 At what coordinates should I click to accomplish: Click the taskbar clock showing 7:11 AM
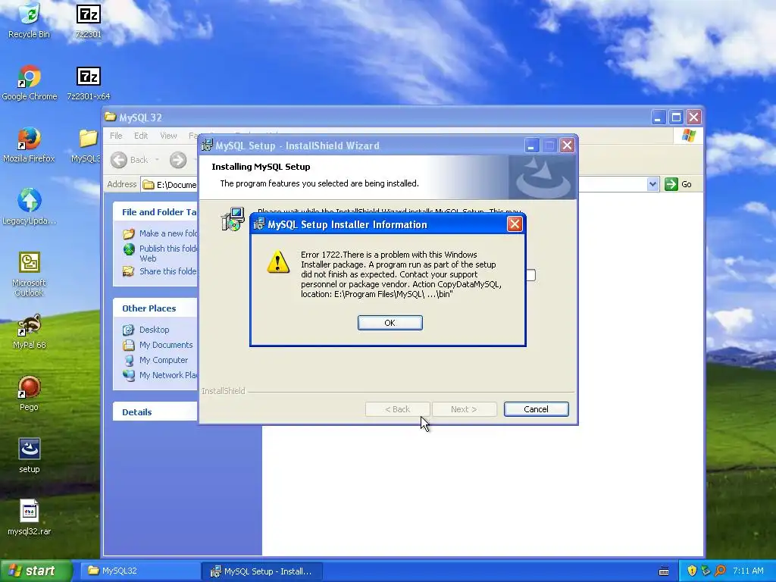click(748, 571)
